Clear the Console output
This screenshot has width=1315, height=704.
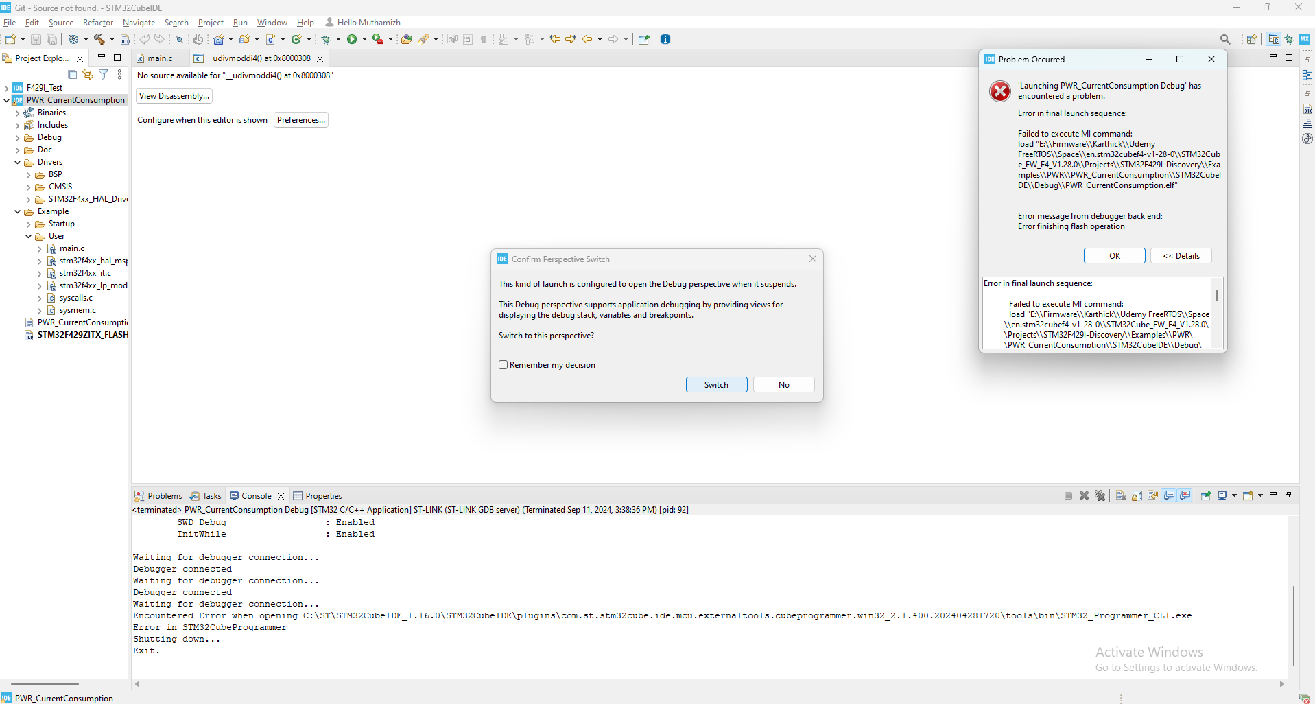1121,495
